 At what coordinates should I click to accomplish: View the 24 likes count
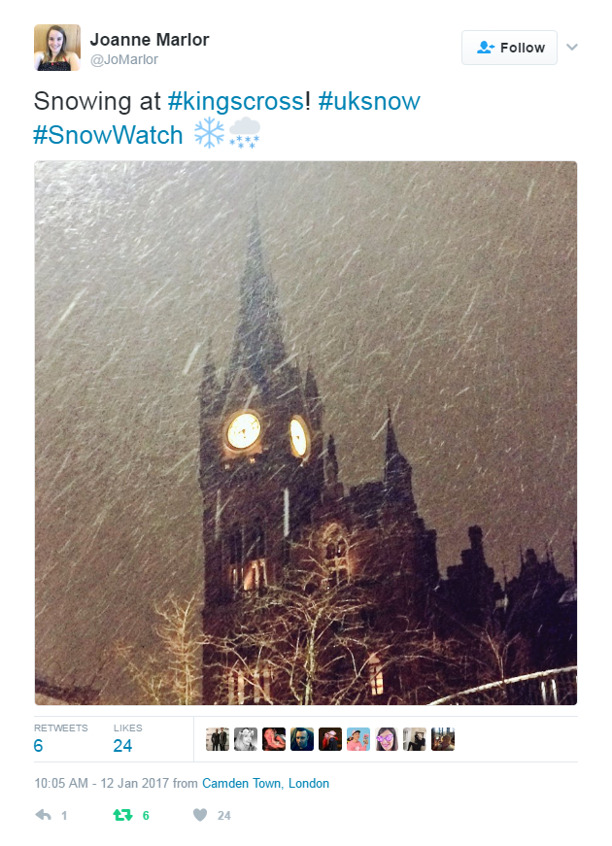(x=122, y=746)
